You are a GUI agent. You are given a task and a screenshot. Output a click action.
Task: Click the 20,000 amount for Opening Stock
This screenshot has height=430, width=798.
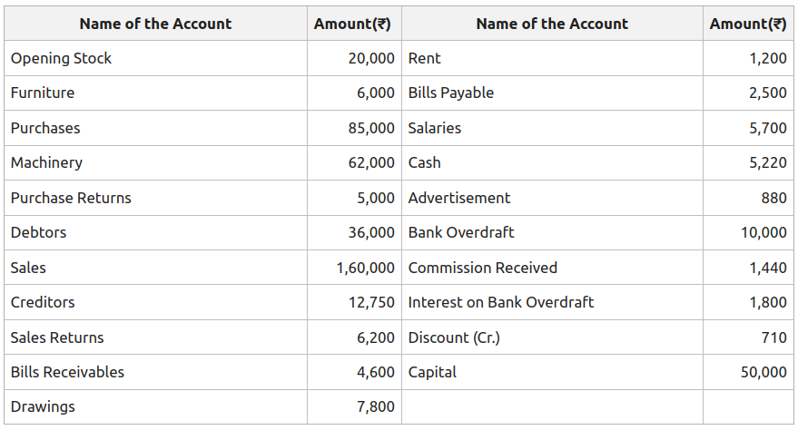(x=371, y=58)
